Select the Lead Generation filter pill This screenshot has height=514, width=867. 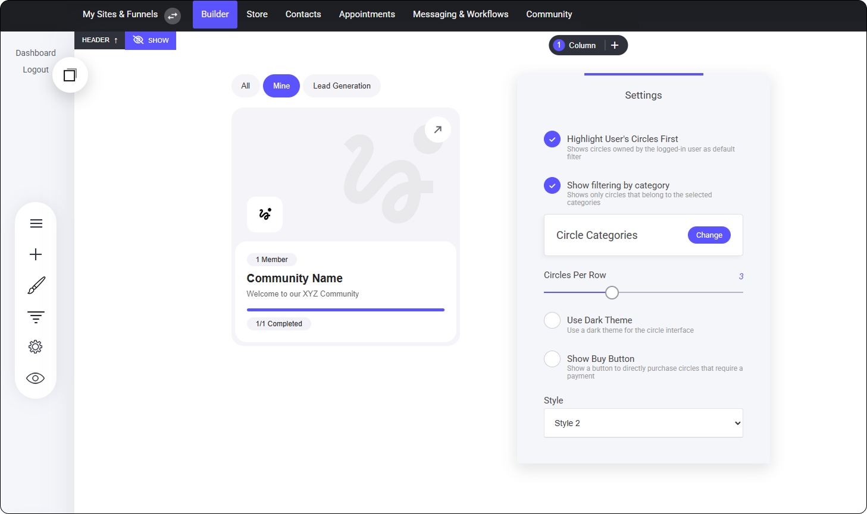[342, 86]
